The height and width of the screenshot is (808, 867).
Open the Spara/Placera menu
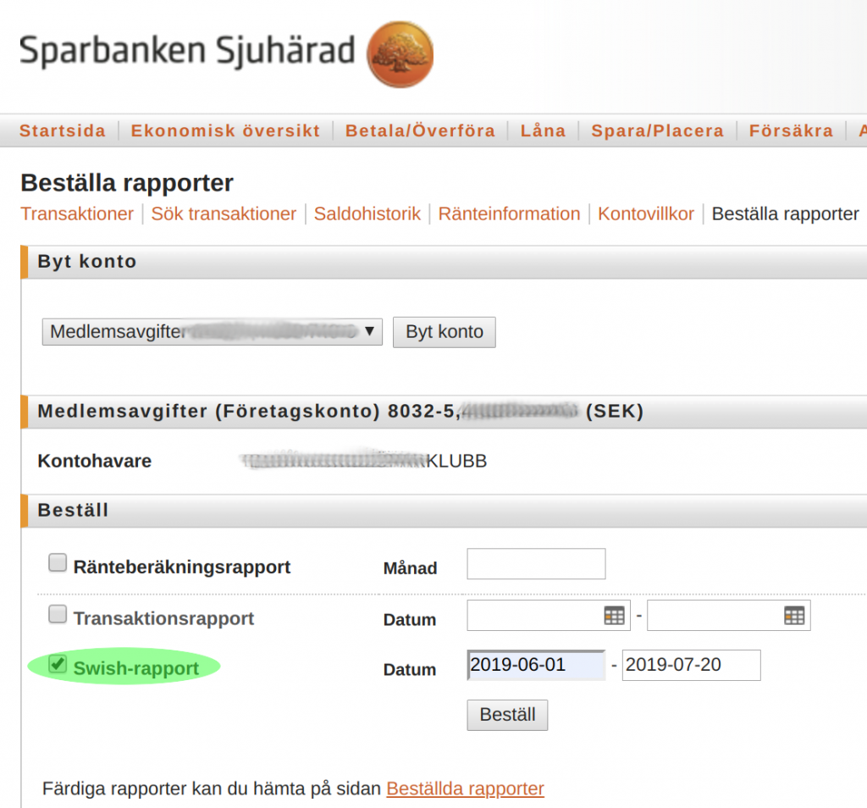[657, 130]
